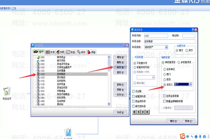Enable 银行类科目 checkbox
This screenshot has width=210, height=139.
tap(133, 106)
